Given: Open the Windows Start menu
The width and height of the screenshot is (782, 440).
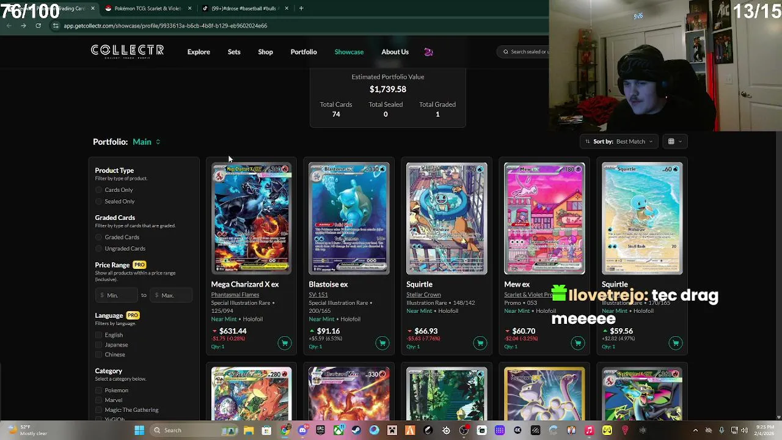Looking at the screenshot, I should tap(139, 430).
